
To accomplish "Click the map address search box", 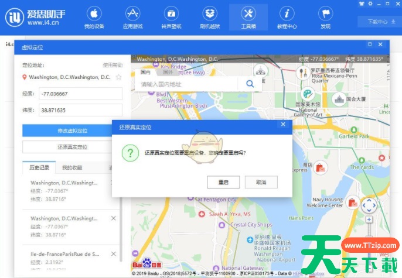I will [x=186, y=84].
